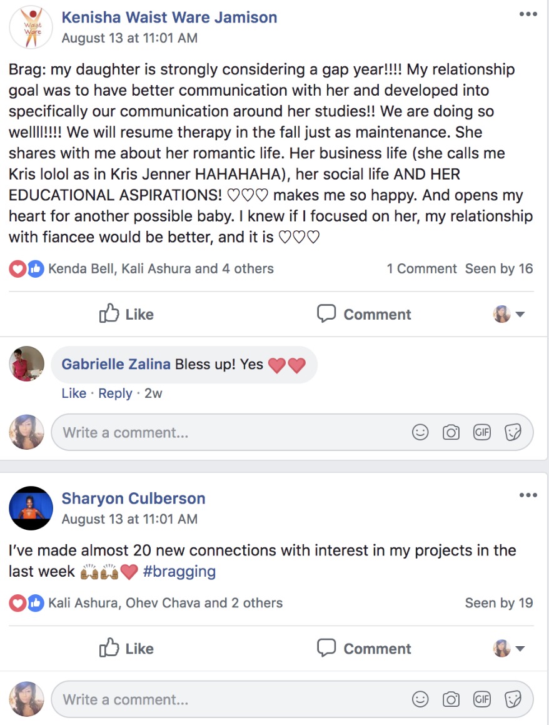
Task: Click Comment button on Kenisha's post
Action: tap(364, 314)
